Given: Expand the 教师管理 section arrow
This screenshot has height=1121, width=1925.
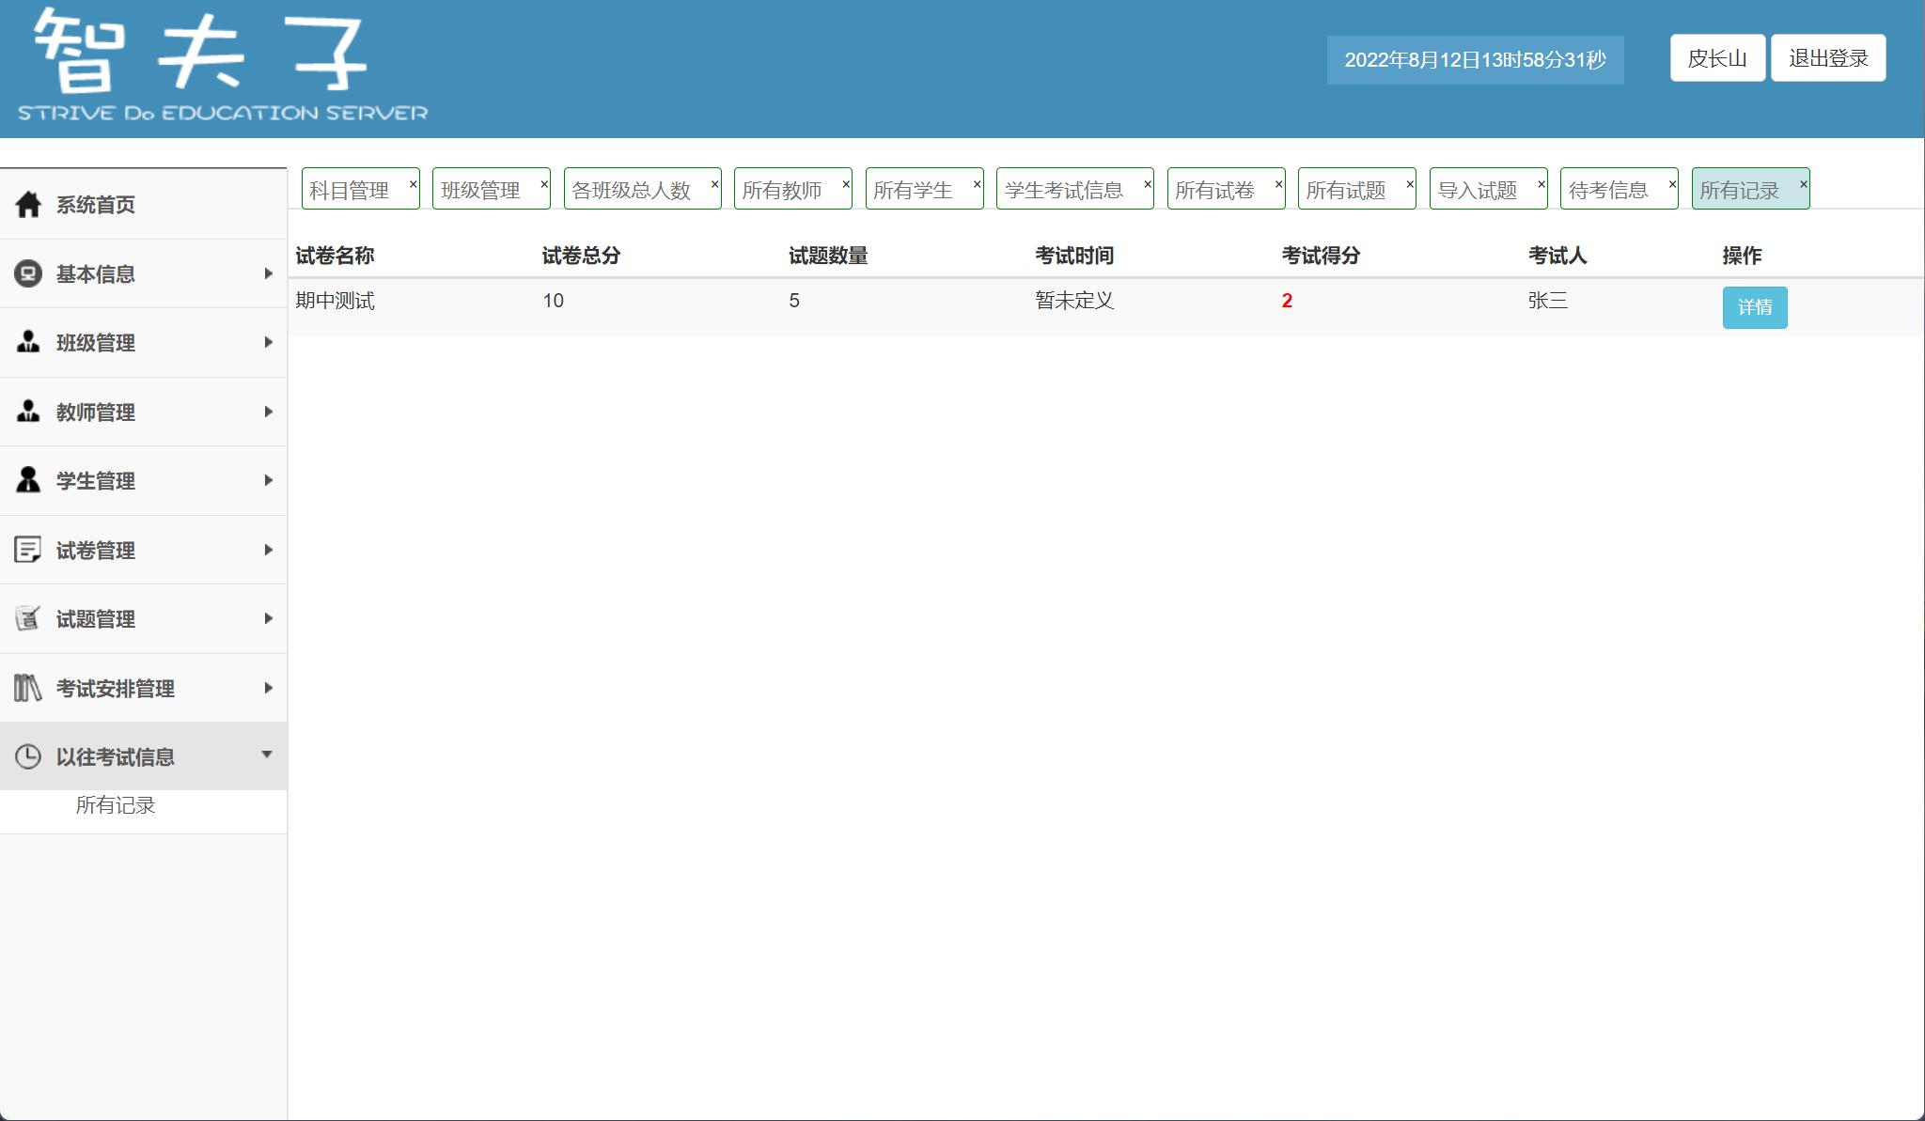Looking at the screenshot, I should 268,412.
